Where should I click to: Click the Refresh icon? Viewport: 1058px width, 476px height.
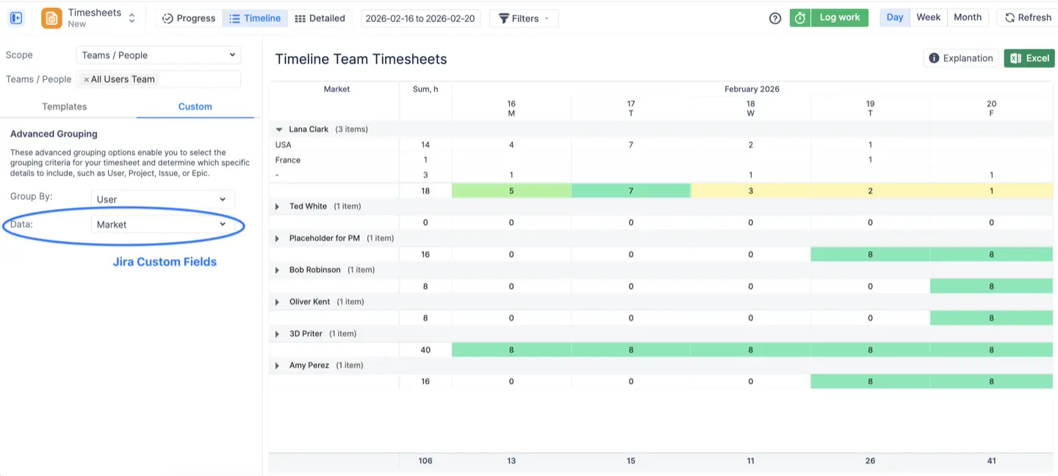[1008, 18]
